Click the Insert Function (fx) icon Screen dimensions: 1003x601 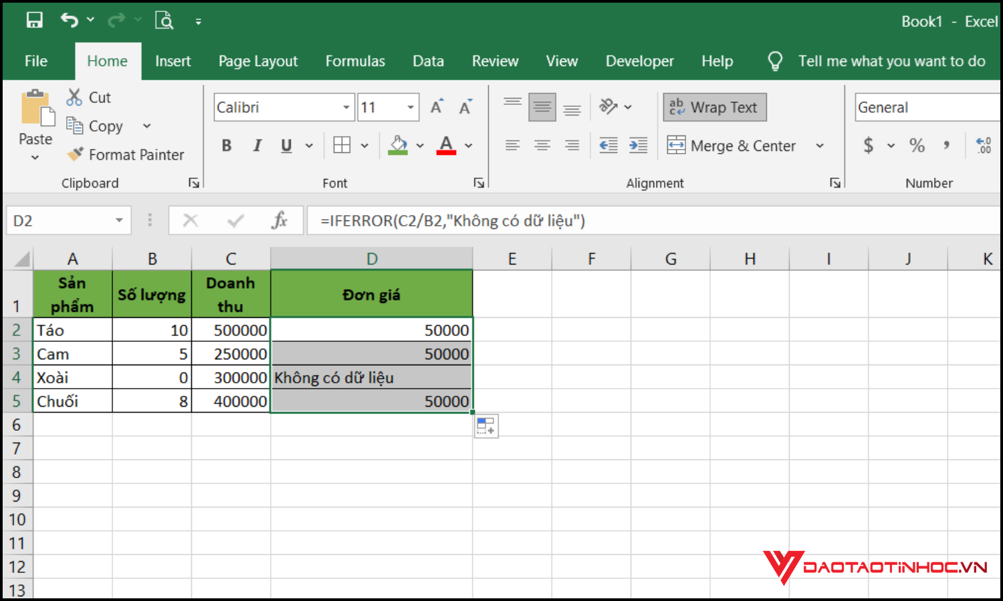280,220
